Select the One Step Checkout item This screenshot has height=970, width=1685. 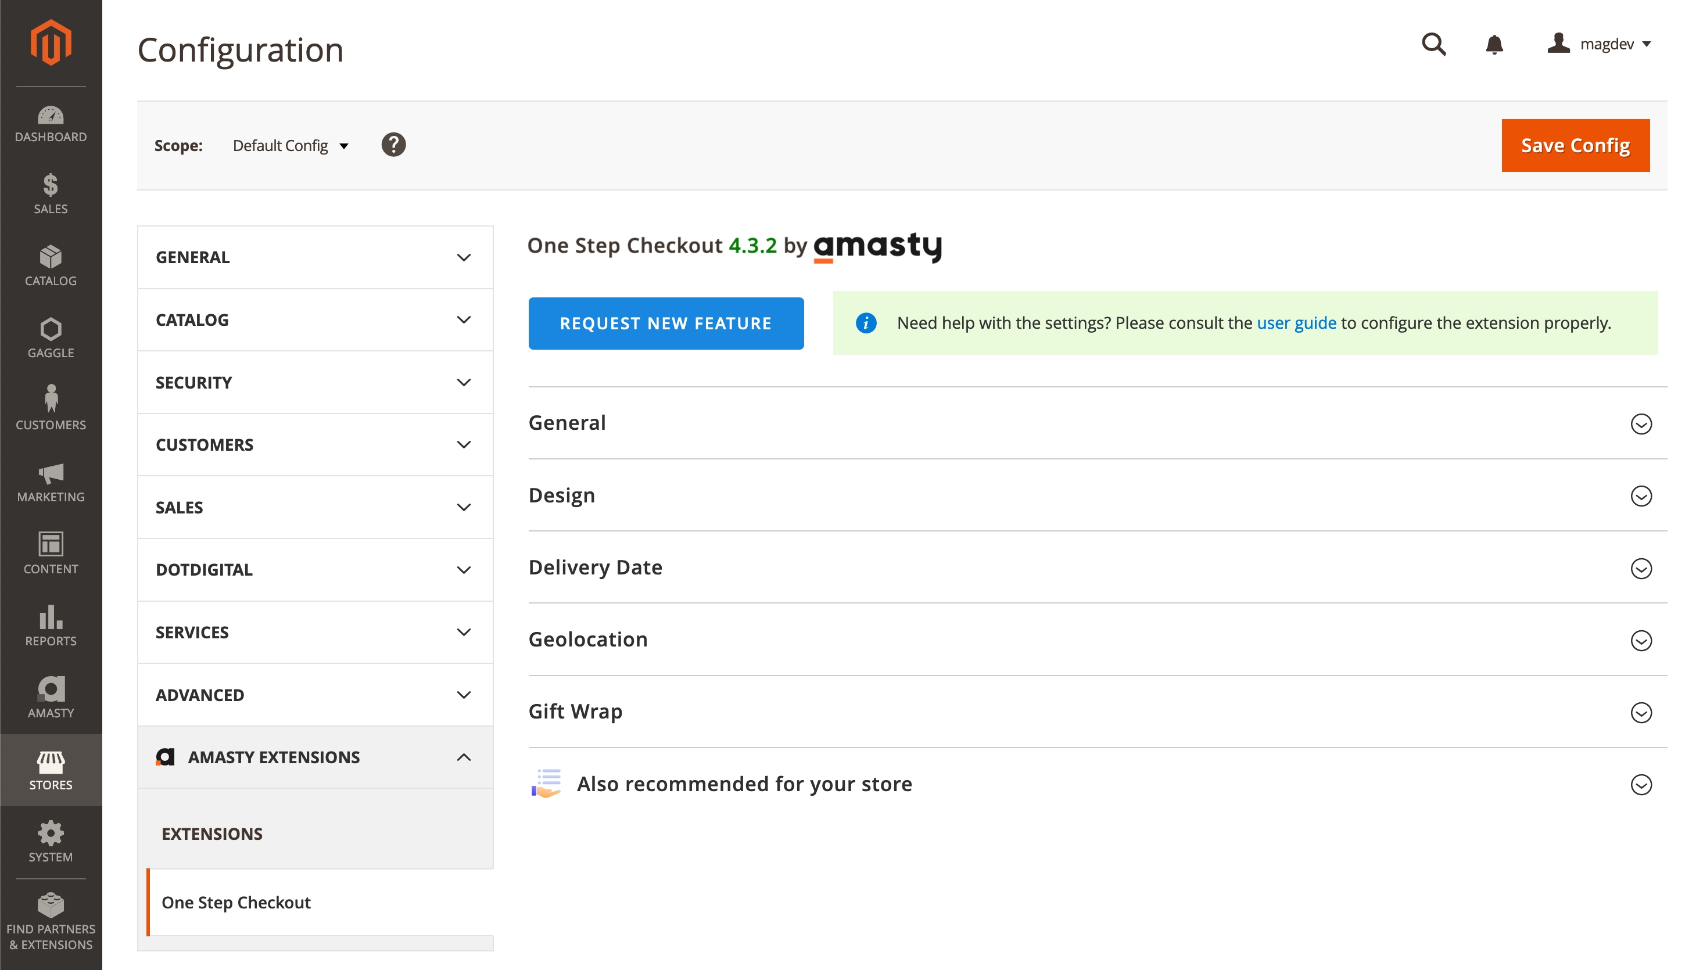236,902
